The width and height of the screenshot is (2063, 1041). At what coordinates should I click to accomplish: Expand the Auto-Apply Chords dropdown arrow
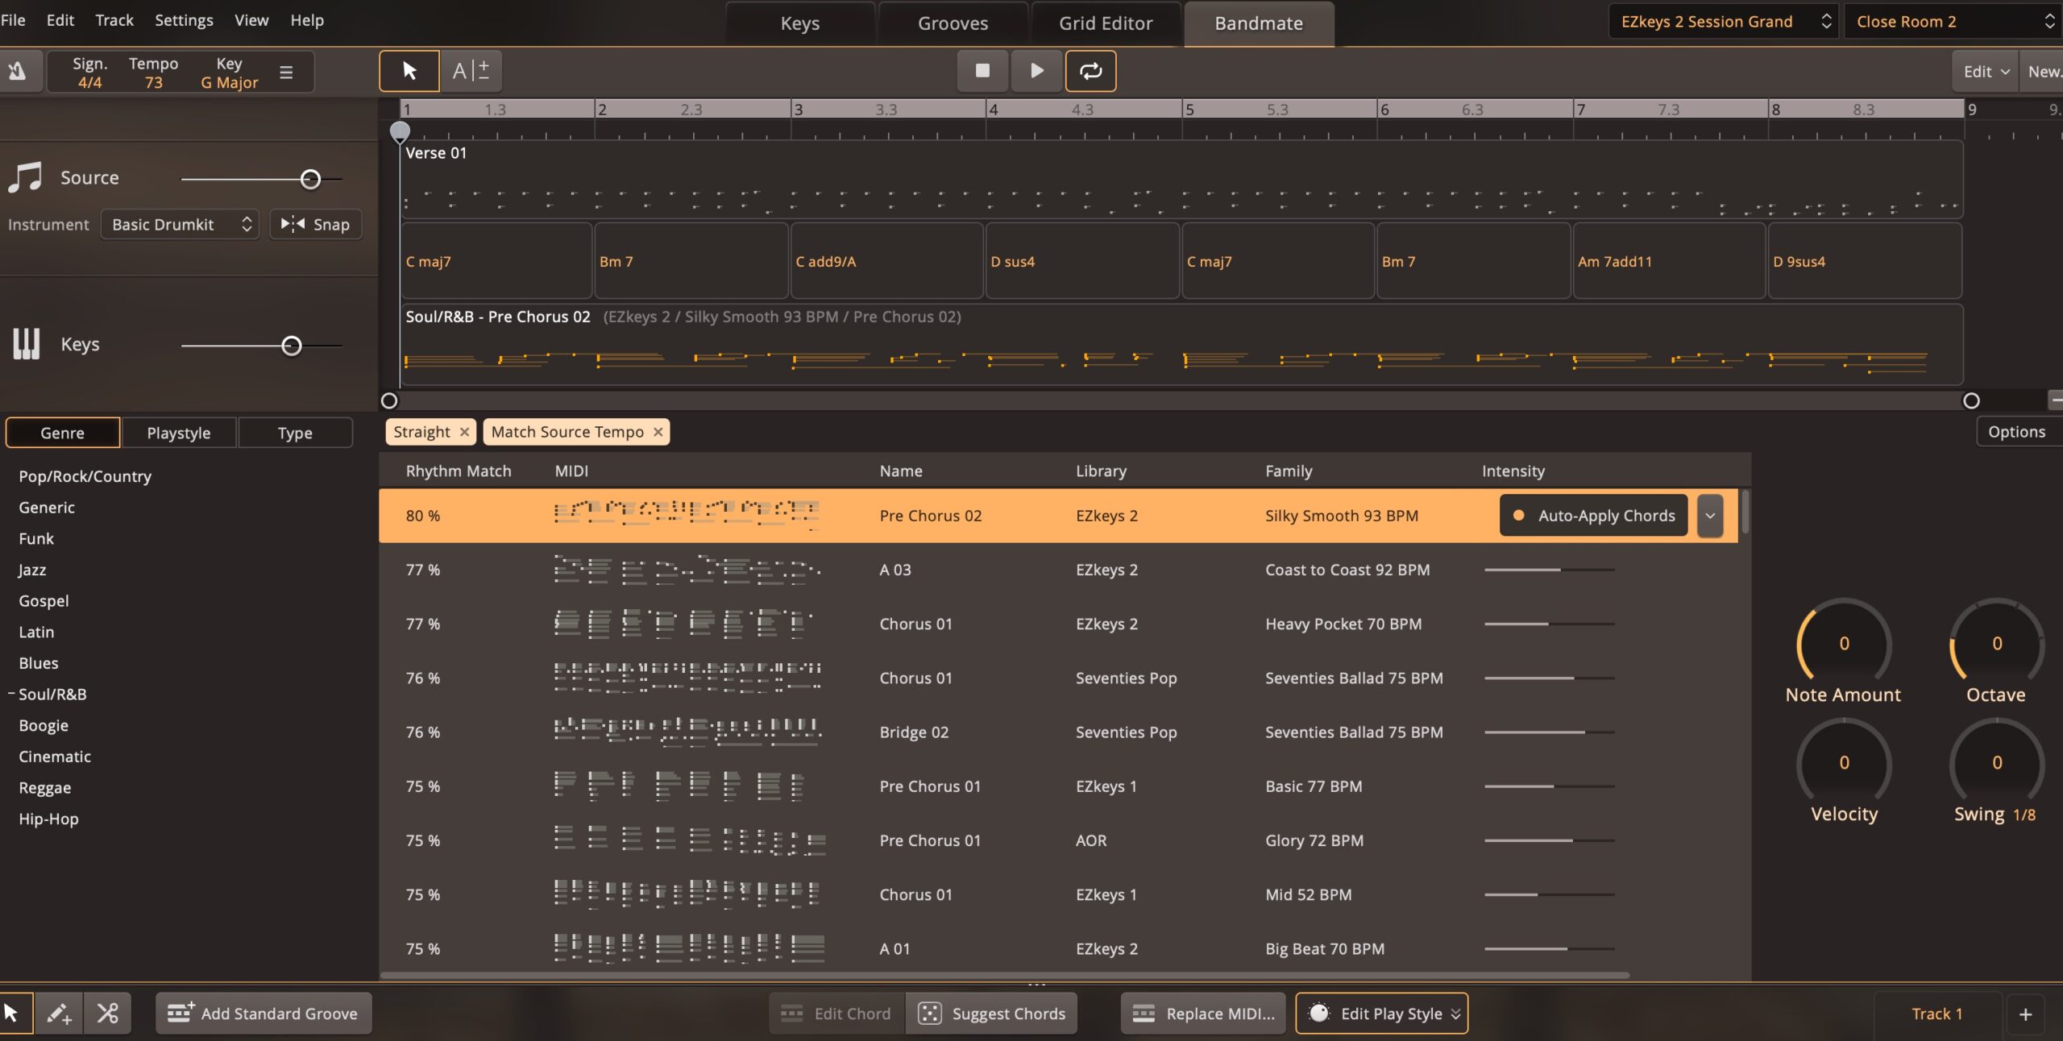click(1709, 516)
